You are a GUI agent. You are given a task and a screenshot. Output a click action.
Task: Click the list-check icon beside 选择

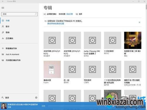76,14
